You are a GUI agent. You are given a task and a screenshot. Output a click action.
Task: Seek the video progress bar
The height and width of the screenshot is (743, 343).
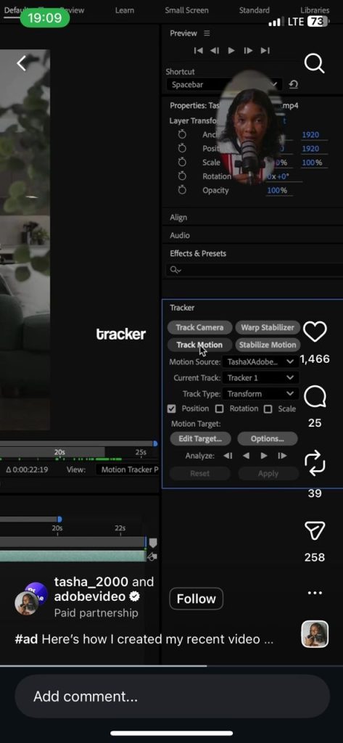pos(171,666)
